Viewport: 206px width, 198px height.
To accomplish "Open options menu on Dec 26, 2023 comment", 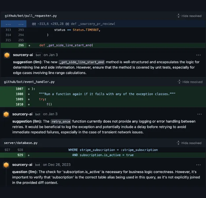I will coord(198,165).
